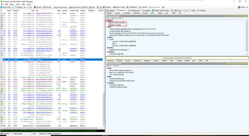Toggle the Decode option in toolbar
The image size is (249, 136).
point(47,7)
